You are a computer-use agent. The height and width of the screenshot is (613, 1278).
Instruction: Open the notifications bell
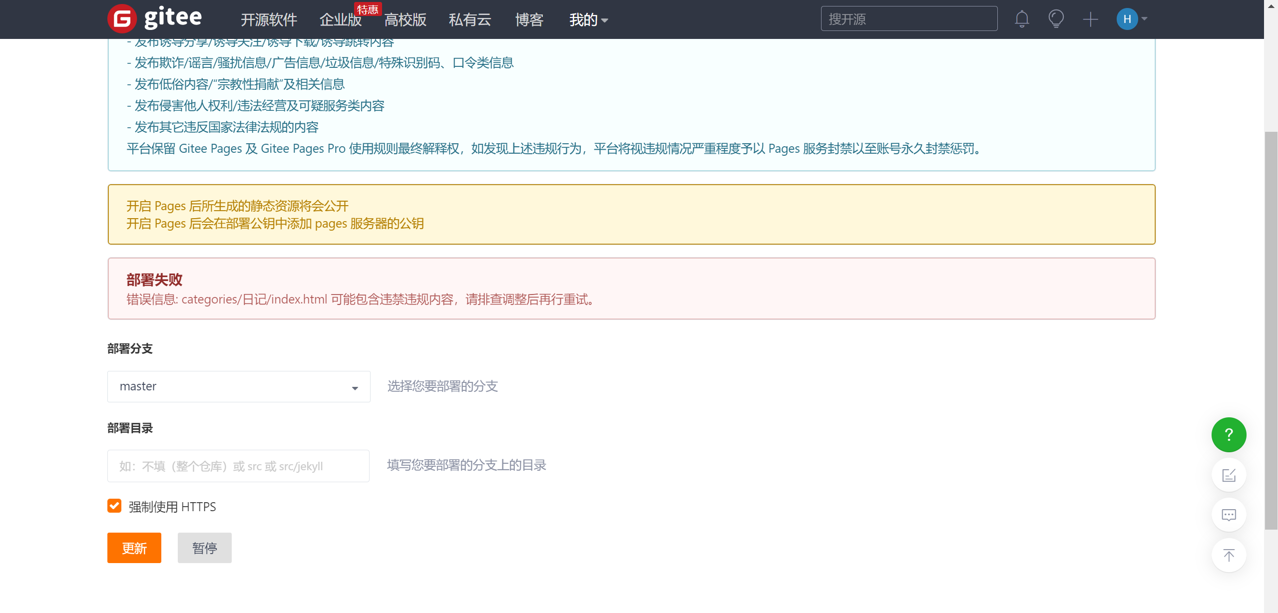click(x=1022, y=19)
